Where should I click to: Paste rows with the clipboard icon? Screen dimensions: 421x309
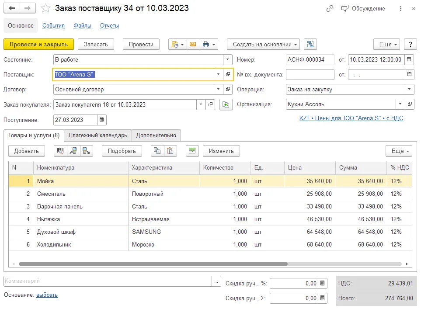click(x=170, y=151)
